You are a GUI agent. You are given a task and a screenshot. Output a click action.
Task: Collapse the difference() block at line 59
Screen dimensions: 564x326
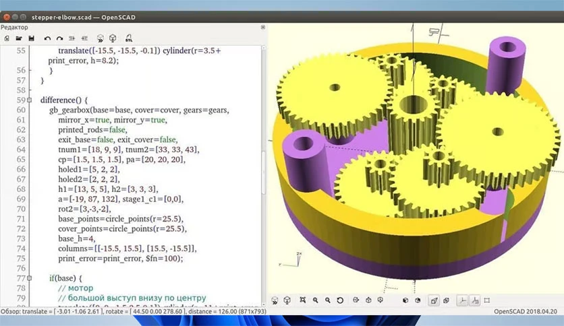coord(30,100)
